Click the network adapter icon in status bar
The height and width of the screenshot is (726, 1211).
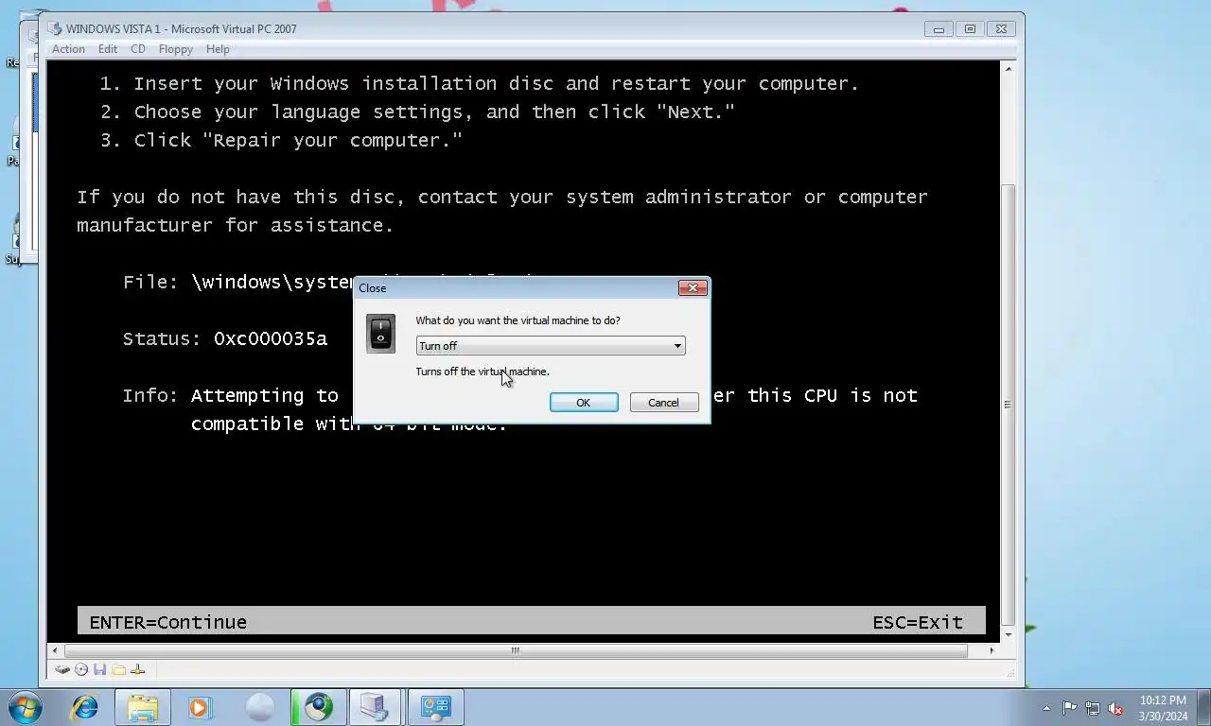coord(137,669)
